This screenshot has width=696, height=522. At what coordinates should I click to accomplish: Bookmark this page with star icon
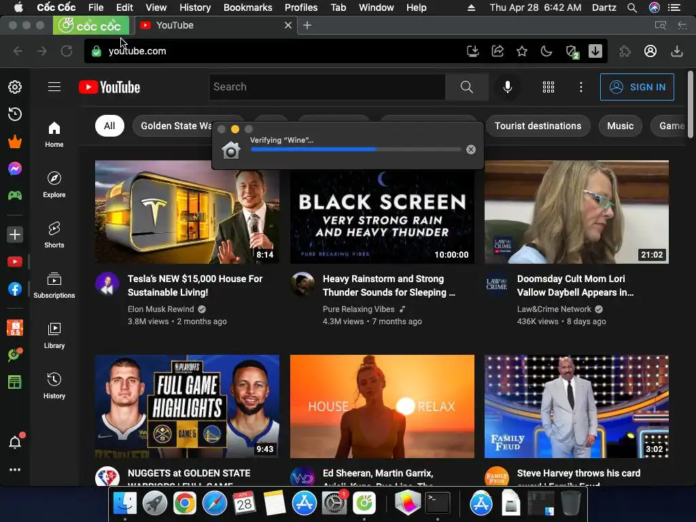(x=522, y=51)
